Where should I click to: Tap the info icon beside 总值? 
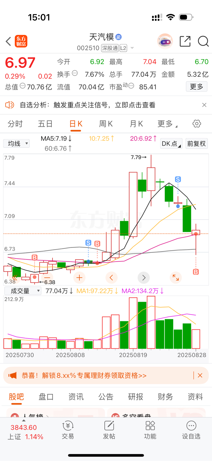(23, 86)
